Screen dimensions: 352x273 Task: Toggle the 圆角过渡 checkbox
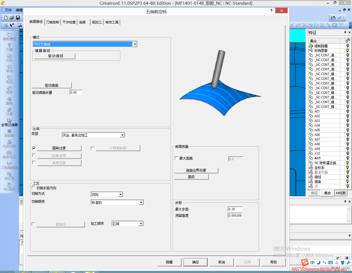pyautogui.click(x=34, y=148)
